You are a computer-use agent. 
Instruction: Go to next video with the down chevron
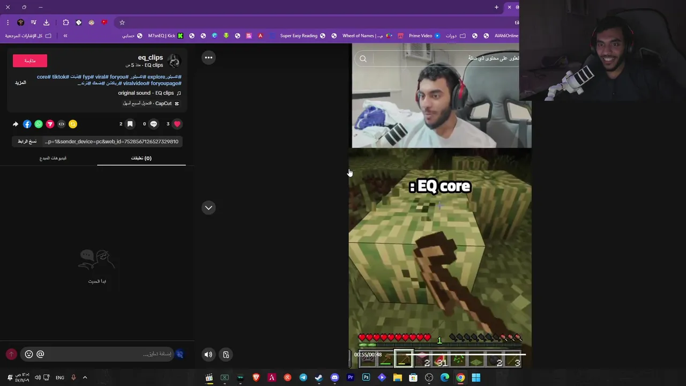(x=208, y=207)
